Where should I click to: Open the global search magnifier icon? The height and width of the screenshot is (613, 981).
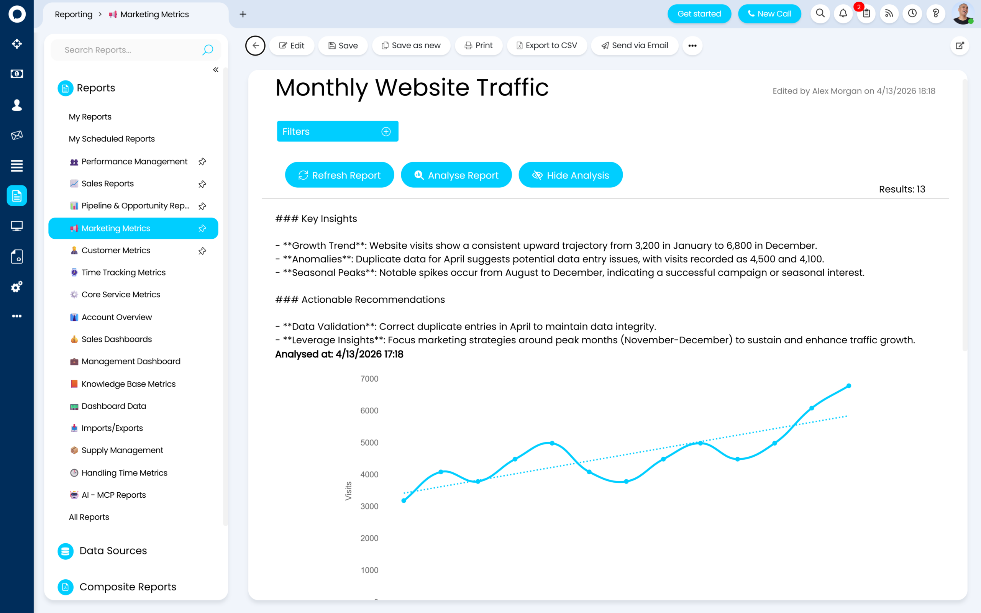tap(820, 14)
